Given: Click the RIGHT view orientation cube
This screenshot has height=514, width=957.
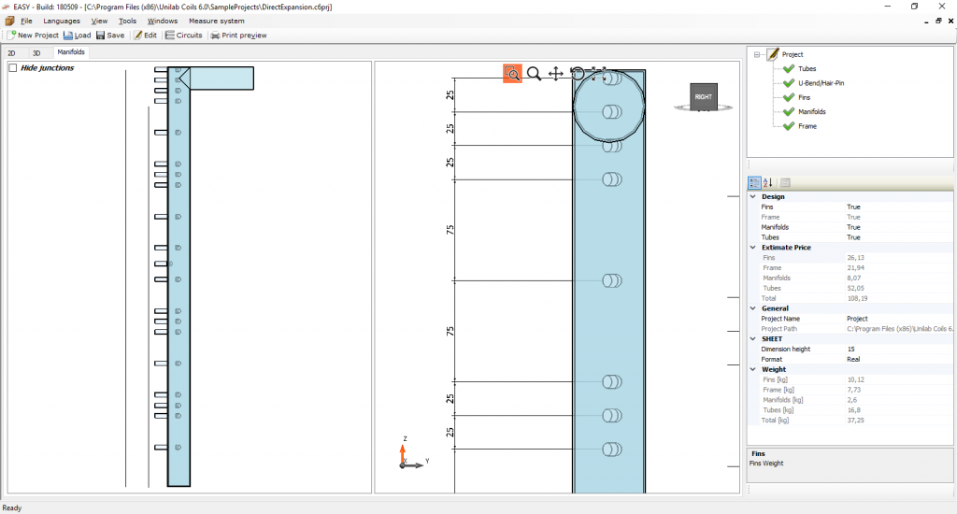Looking at the screenshot, I should pyautogui.click(x=703, y=96).
